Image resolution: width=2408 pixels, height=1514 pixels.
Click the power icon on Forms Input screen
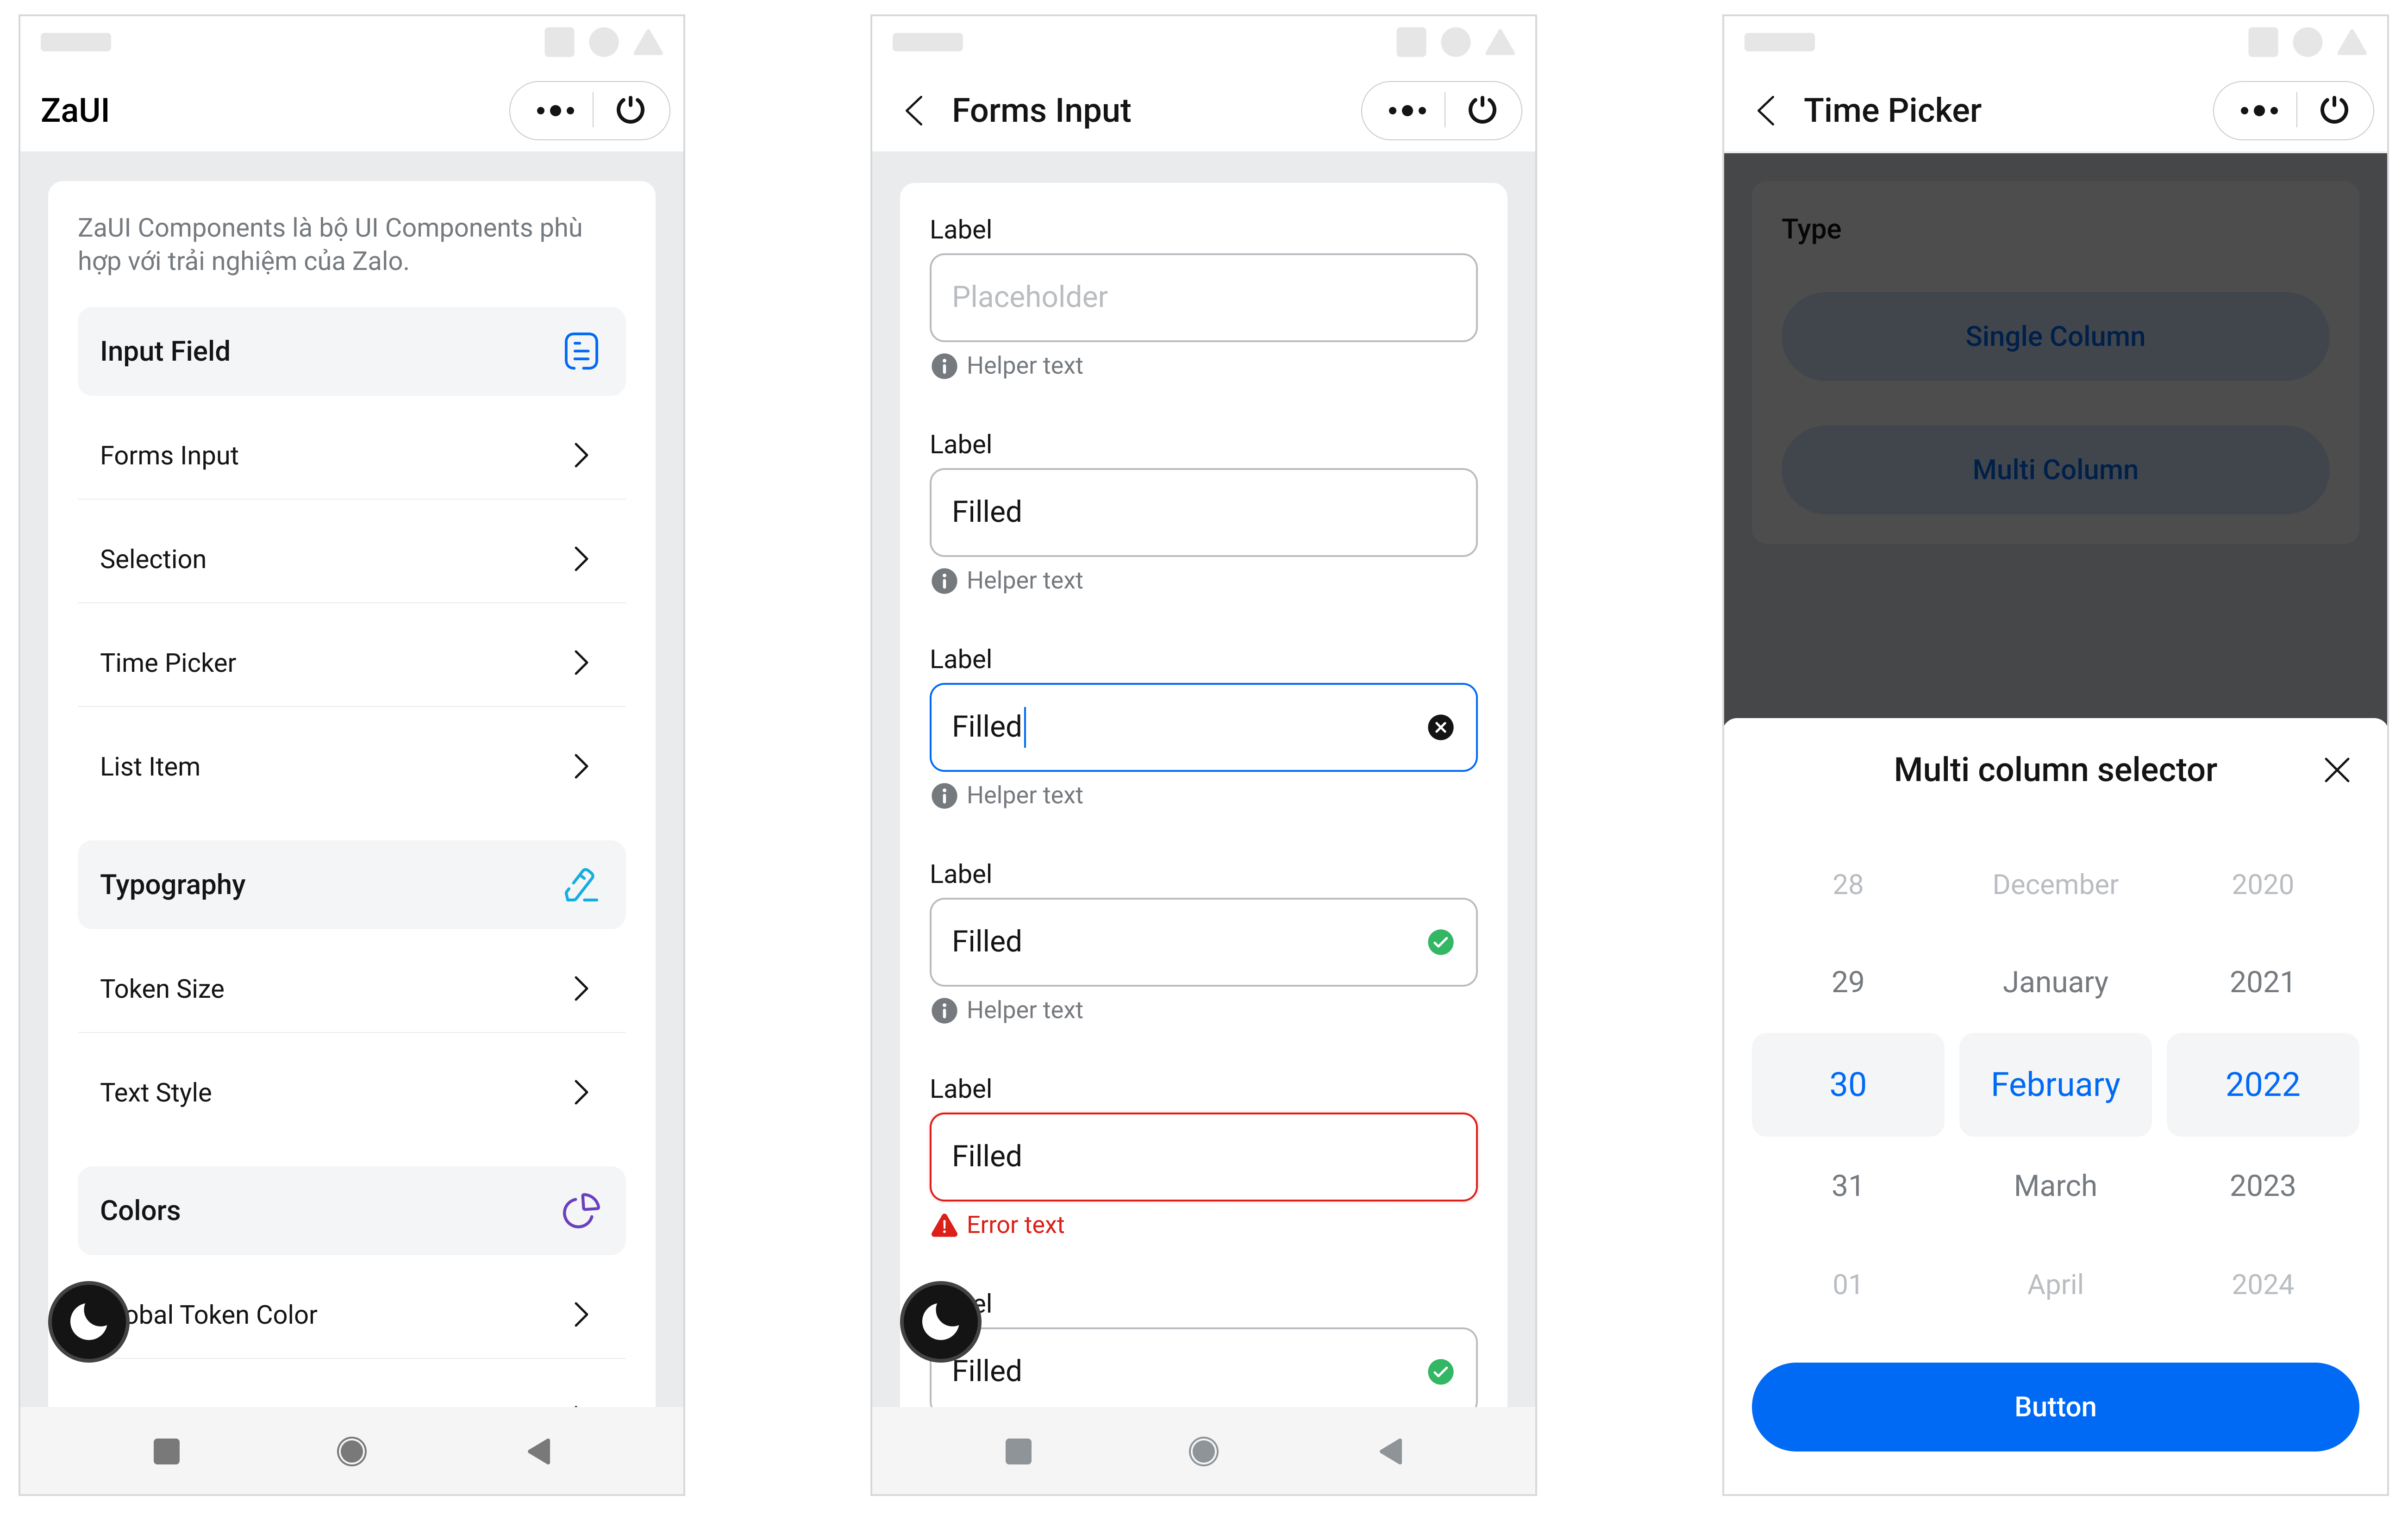click(1480, 110)
